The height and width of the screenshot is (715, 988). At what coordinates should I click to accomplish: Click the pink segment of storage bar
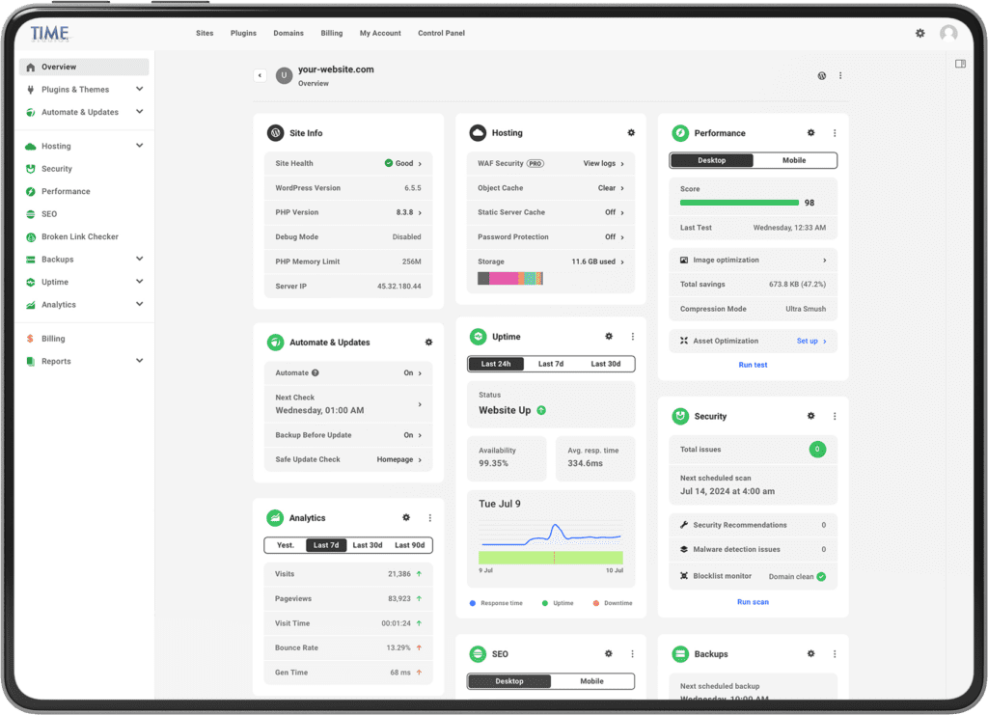(503, 278)
